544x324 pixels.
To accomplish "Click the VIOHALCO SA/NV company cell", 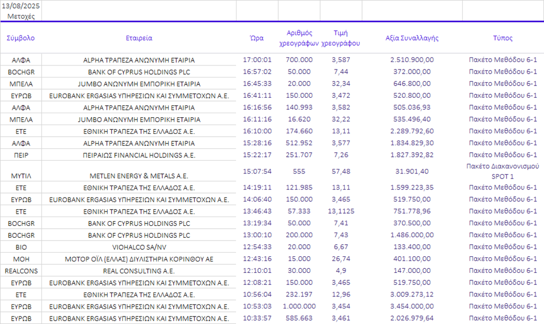I will click(139, 247).
